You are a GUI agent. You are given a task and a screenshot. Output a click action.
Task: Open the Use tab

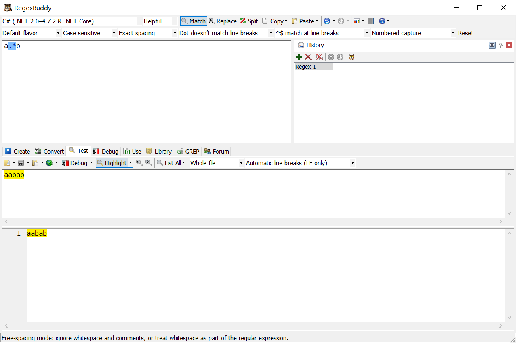click(x=133, y=151)
